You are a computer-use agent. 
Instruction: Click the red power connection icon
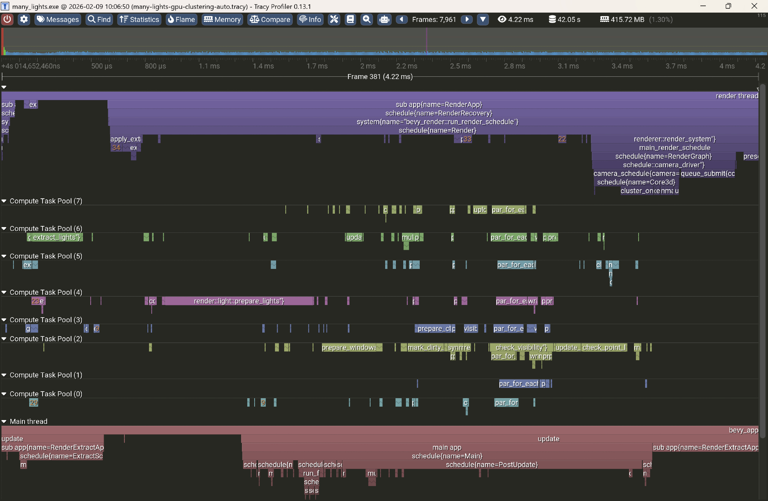[7, 19]
